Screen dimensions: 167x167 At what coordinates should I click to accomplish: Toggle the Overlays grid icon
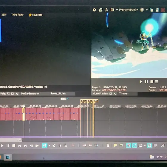142,10
